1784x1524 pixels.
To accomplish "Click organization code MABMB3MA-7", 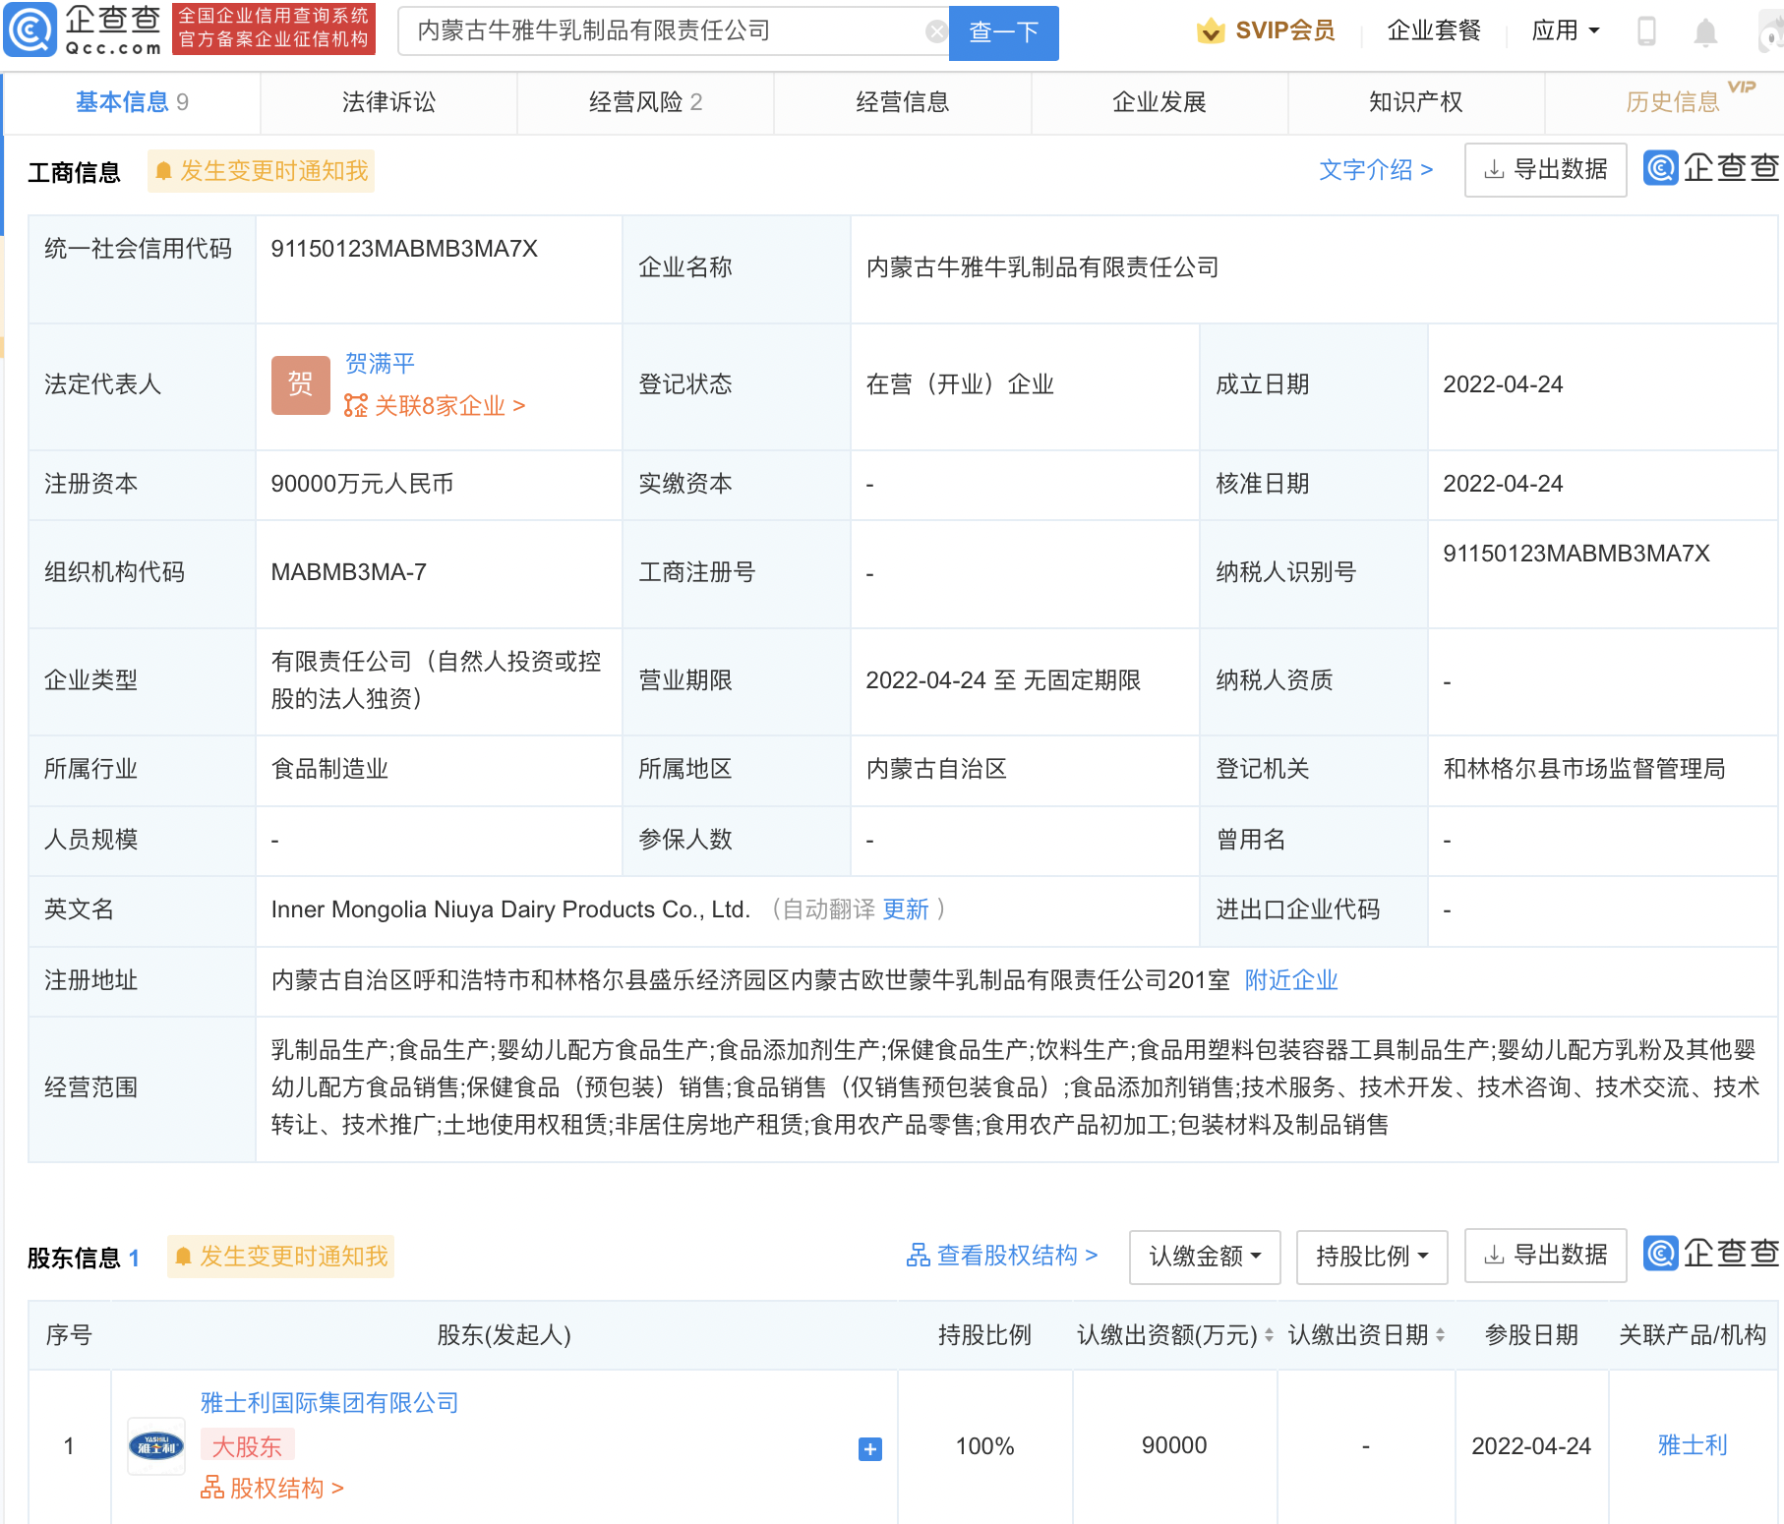I will click(348, 572).
